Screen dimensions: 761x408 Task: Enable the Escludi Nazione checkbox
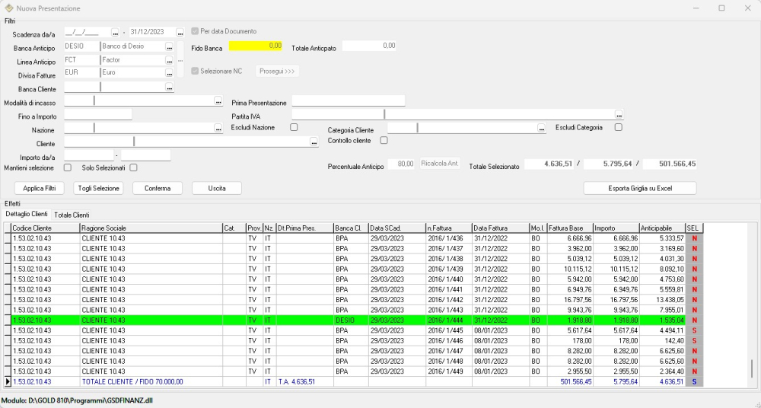pyautogui.click(x=294, y=127)
